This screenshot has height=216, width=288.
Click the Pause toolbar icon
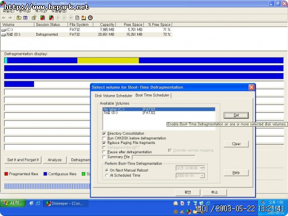(x=65, y=18)
